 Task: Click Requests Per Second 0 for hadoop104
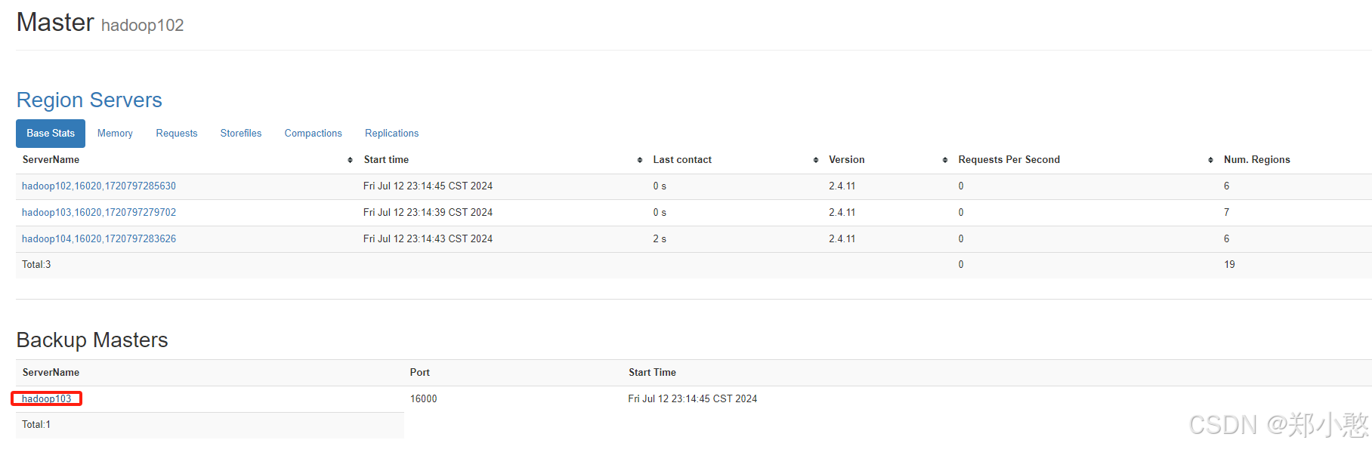coord(961,239)
